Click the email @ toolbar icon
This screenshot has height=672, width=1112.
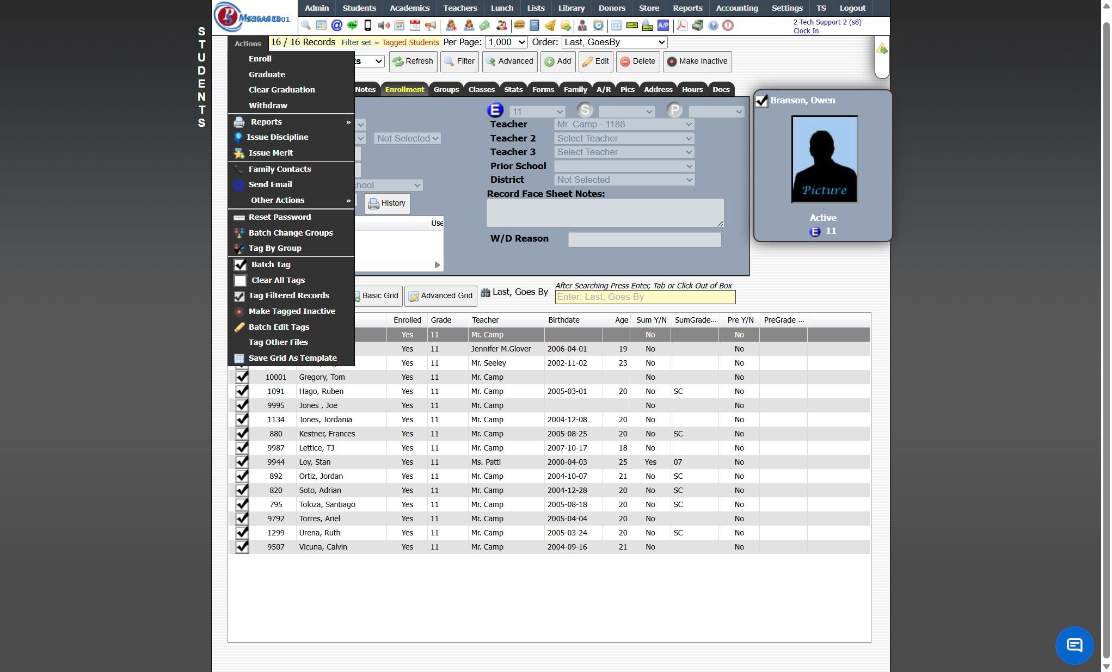pos(336,25)
